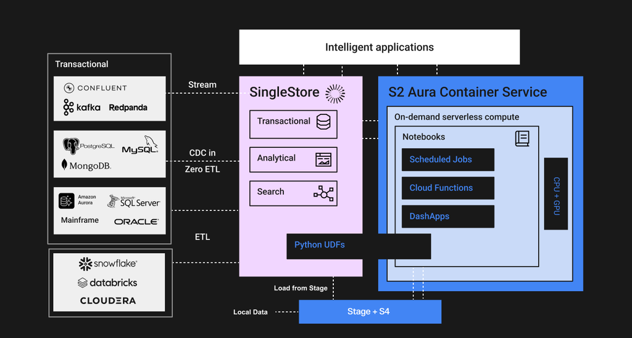Click the Analytical chart window icon

point(323,159)
